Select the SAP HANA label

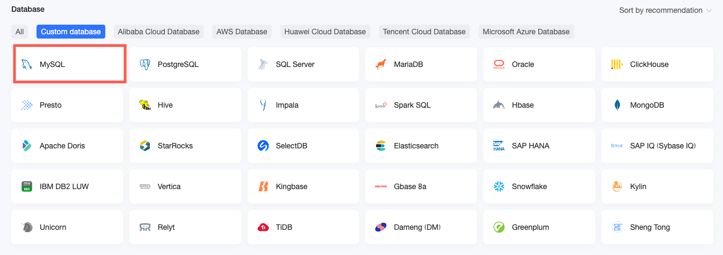tap(531, 146)
